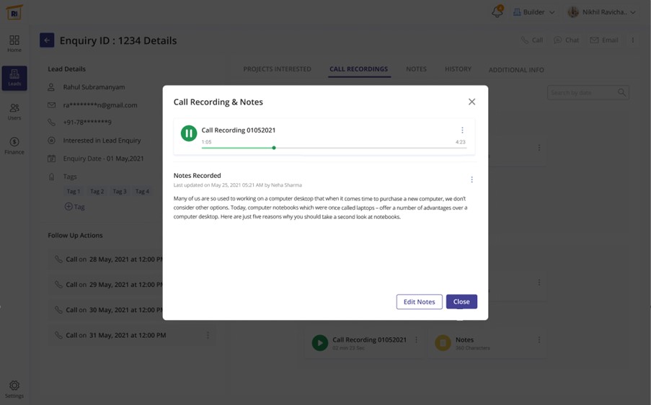Open Notes Recorded three-dot menu
The image size is (651, 405).
click(471, 179)
